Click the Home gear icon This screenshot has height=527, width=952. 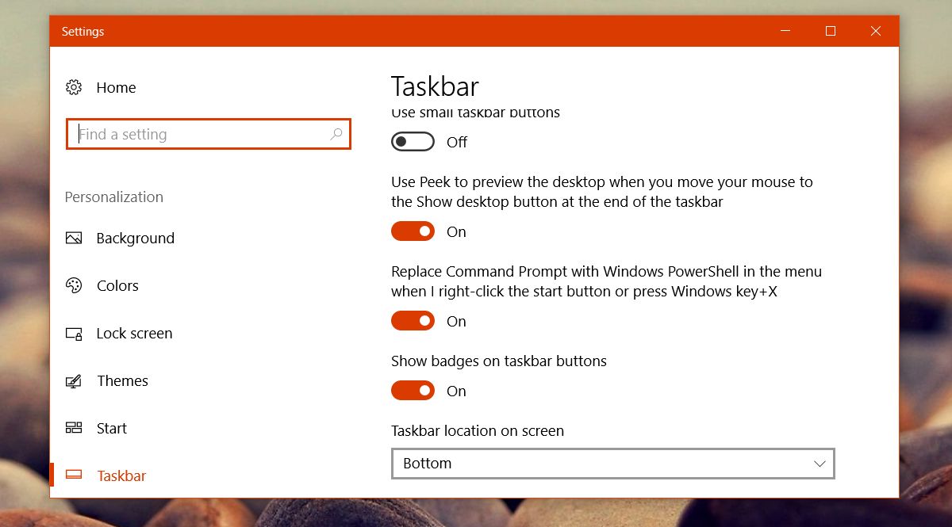coord(74,87)
